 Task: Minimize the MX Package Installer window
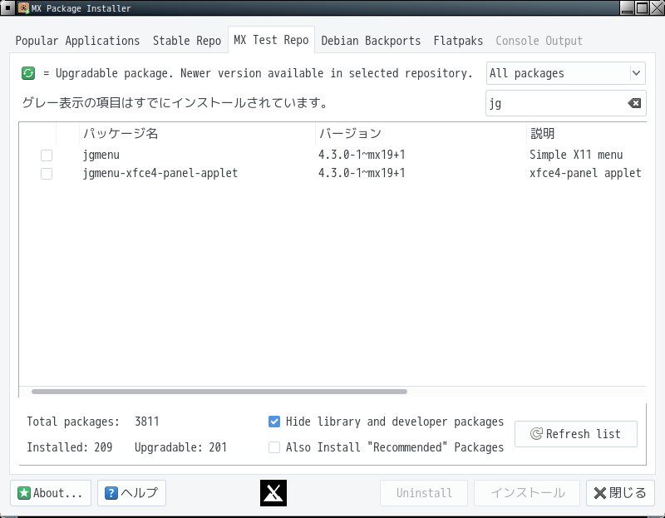627,7
